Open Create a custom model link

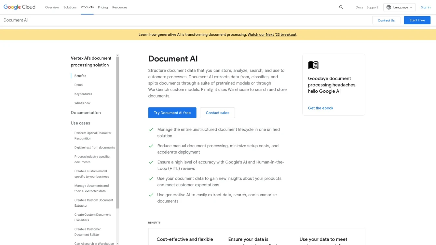(x=92, y=174)
